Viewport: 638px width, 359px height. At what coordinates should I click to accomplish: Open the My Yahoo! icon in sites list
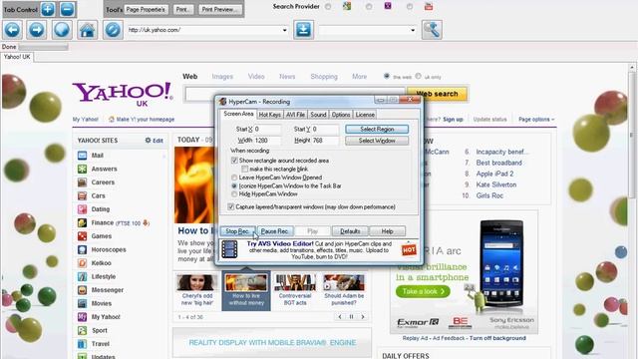click(x=82, y=317)
